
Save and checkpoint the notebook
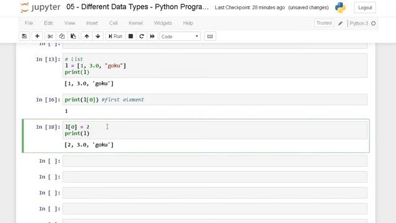[x=24, y=37]
